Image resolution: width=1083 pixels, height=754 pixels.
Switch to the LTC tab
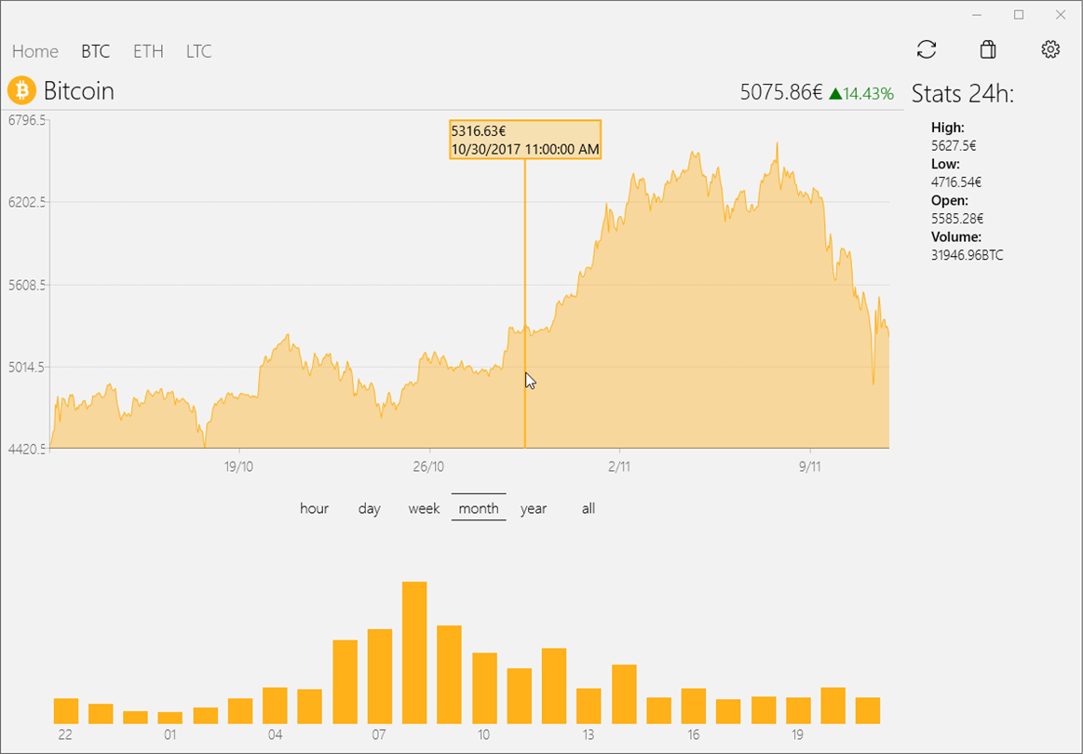pos(198,51)
